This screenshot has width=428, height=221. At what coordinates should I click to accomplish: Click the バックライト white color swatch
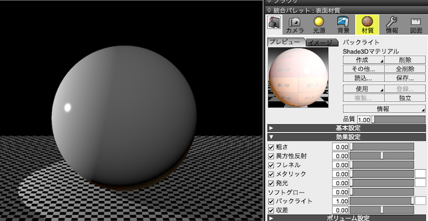(x=421, y=201)
